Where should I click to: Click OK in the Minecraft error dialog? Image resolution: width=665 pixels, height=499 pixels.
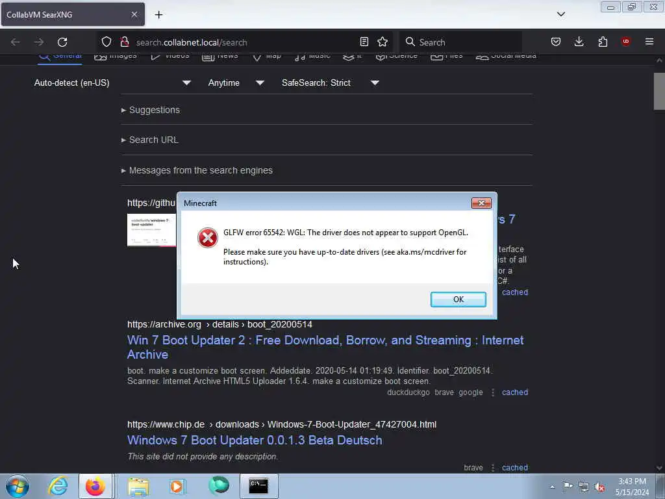pyautogui.click(x=458, y=299)
